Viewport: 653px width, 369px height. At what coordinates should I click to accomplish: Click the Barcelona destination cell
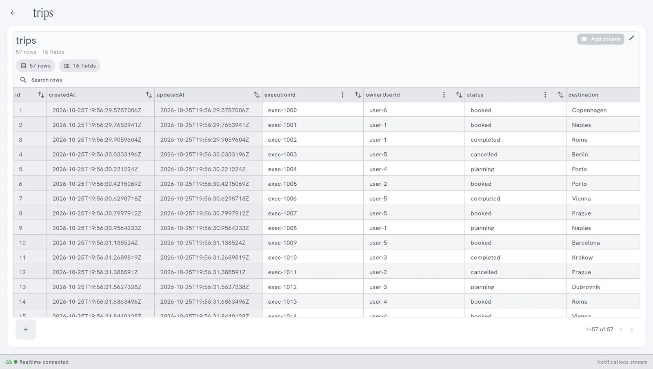[x=603, y=243]
